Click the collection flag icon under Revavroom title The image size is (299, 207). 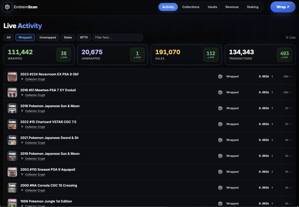[22, 79]
